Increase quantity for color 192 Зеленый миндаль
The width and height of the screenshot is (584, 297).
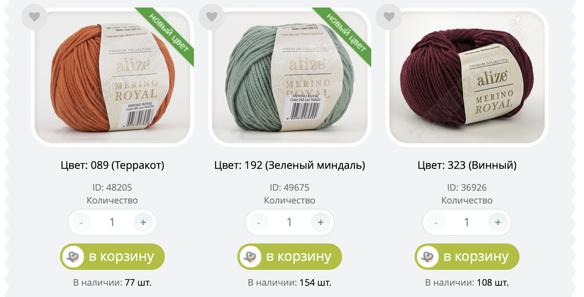[x=320, y=223]
